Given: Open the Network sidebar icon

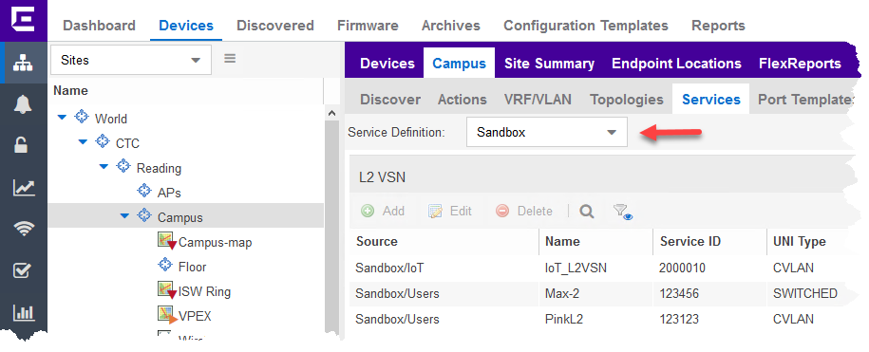Looking at the screenshot, I should click(x=24, y=63).
